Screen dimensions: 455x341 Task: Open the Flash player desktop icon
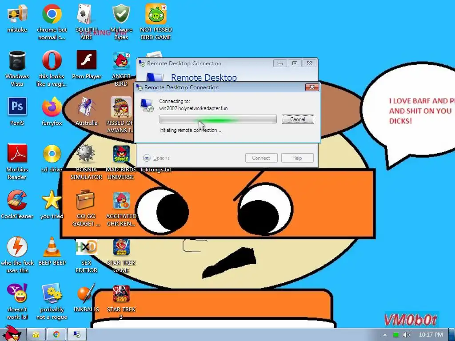87,60
